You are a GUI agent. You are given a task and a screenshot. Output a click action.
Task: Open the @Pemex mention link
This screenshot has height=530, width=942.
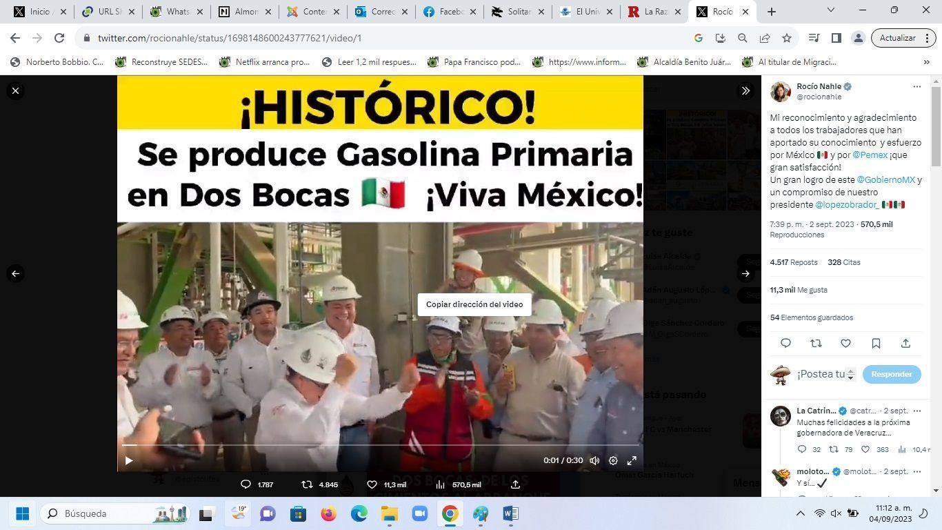[x=870, y=155]
